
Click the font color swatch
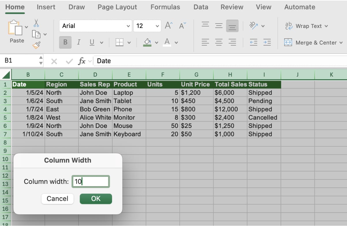(x=167, y=42)
